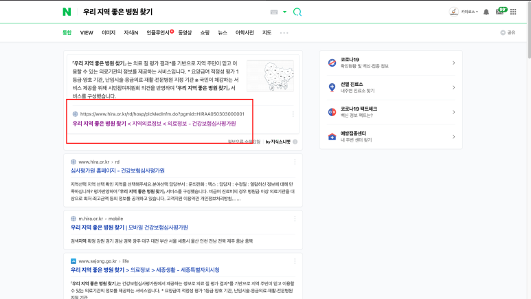Open the 예방접종센터 panel item

391,137
